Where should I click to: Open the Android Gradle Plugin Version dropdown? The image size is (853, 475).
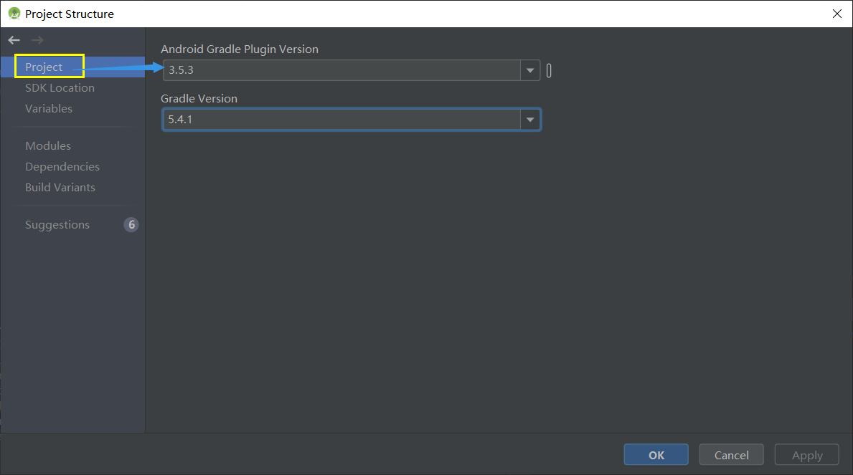(529, 70)
